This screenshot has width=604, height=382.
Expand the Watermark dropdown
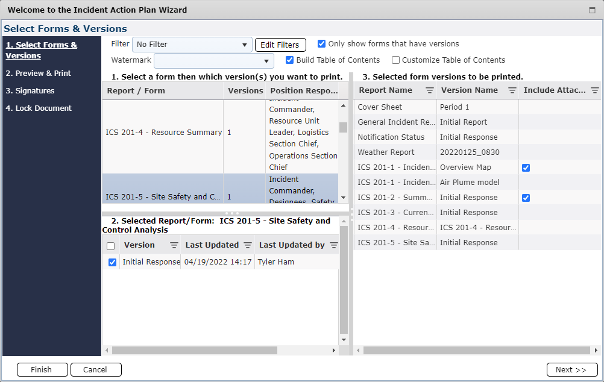point(265,60)
